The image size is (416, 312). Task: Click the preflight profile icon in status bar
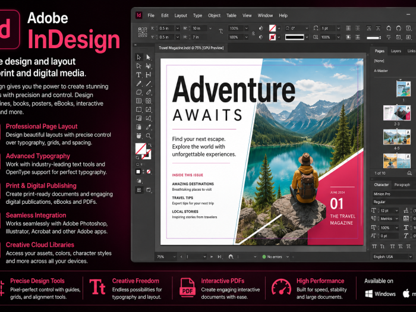(x=231, y=257)
